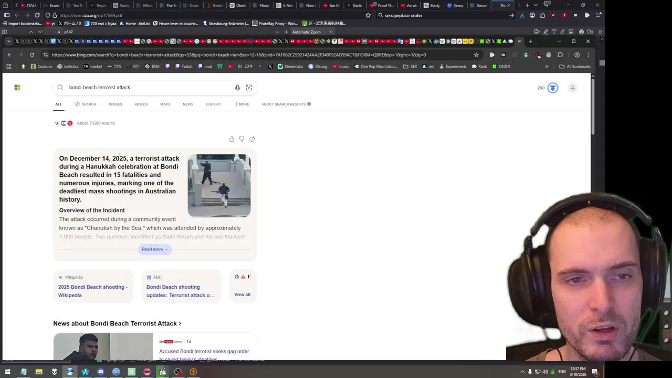Click the Bing search input field
This screenshot has height=378, width=672.
point(150,88)
